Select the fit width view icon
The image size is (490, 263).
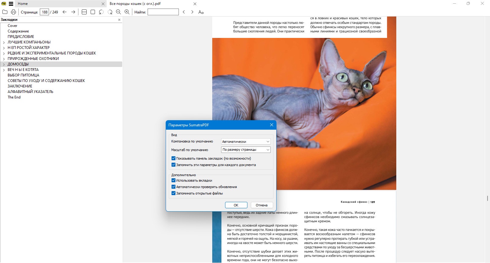coord(84,12)
